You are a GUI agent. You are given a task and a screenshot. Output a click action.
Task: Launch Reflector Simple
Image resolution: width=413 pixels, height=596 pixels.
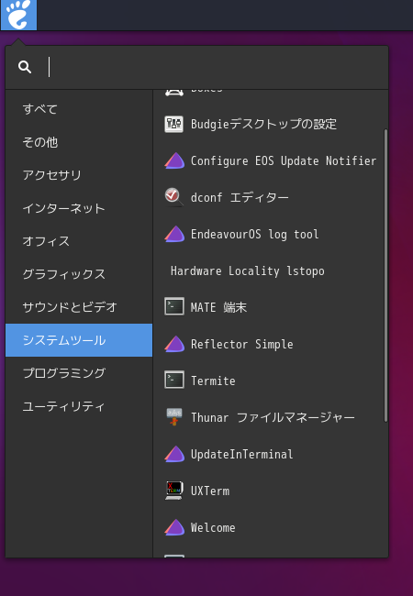pos(271,345)
